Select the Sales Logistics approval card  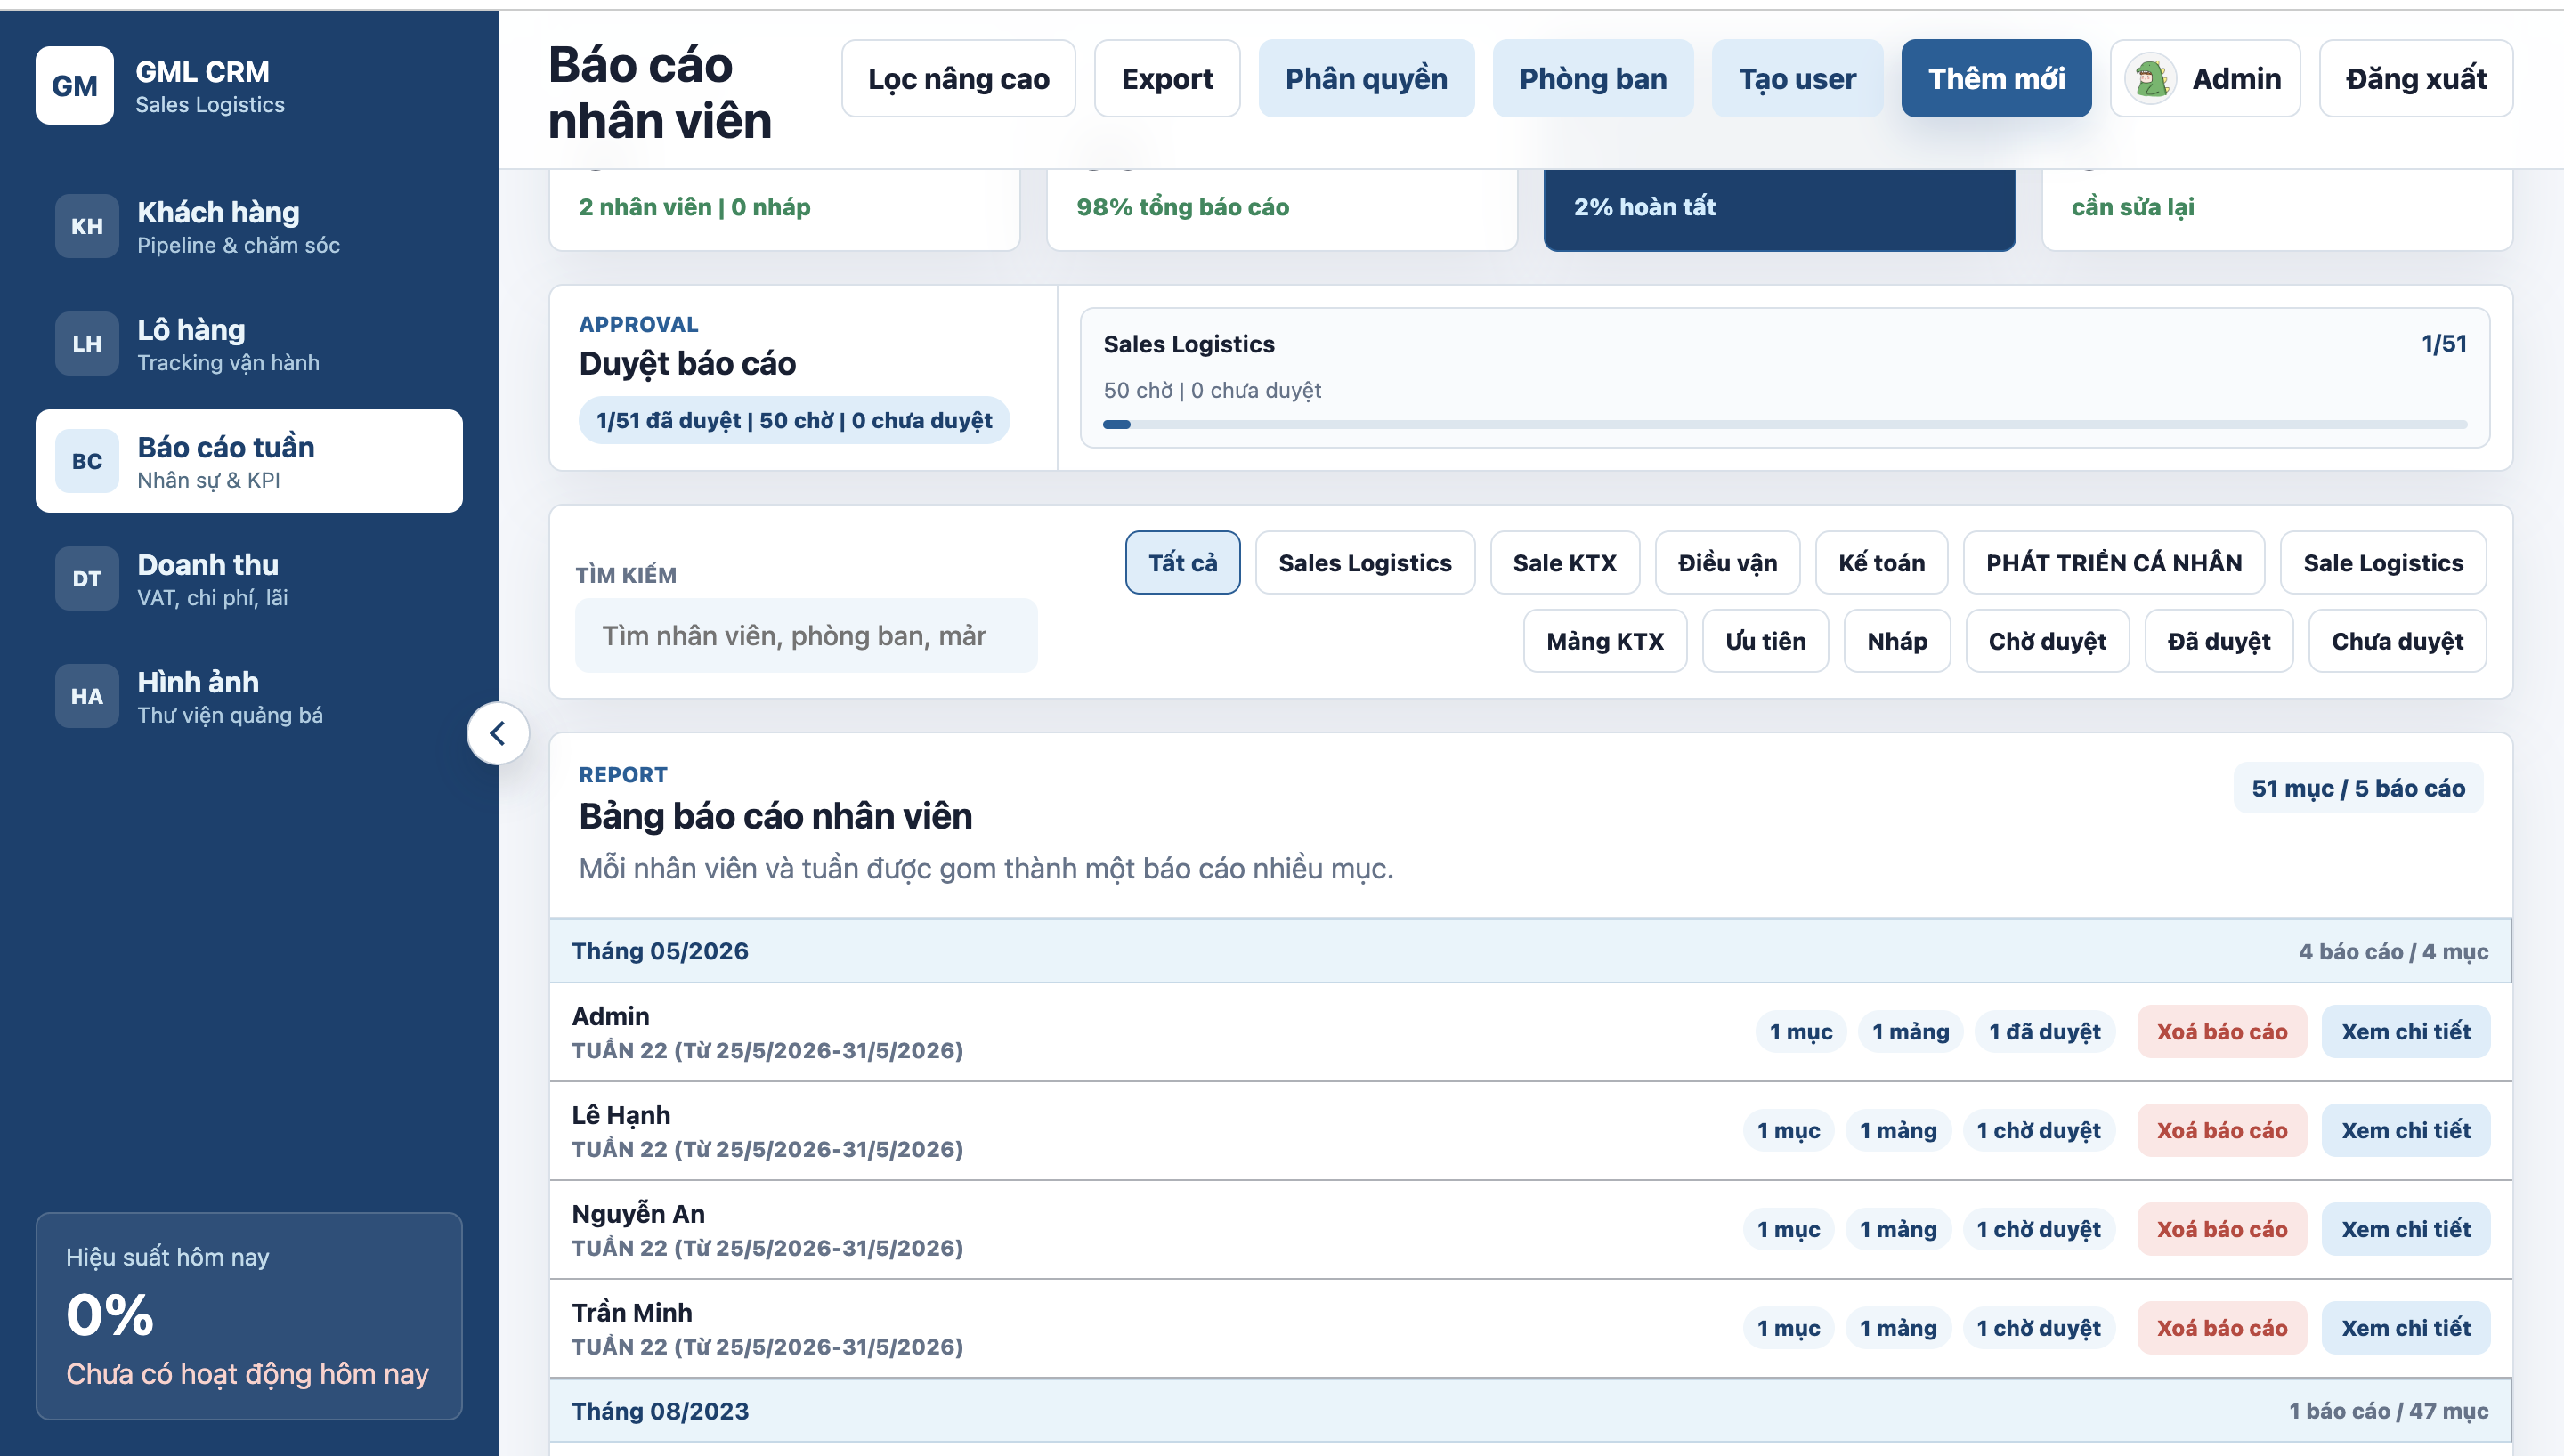pos(1785,379)
